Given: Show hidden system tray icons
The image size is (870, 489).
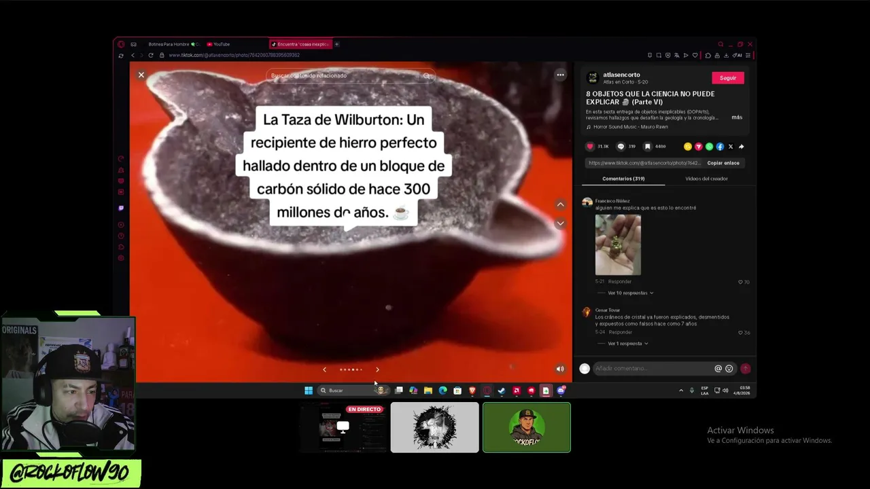Looking at the screenshot, I should coord(681,391).
